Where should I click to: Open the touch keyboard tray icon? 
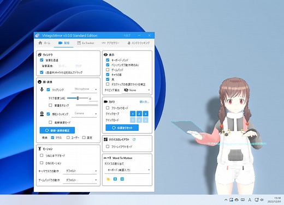tap(242, 200)
